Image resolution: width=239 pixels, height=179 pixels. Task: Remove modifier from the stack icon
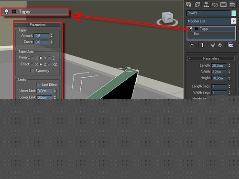(220, 45)
